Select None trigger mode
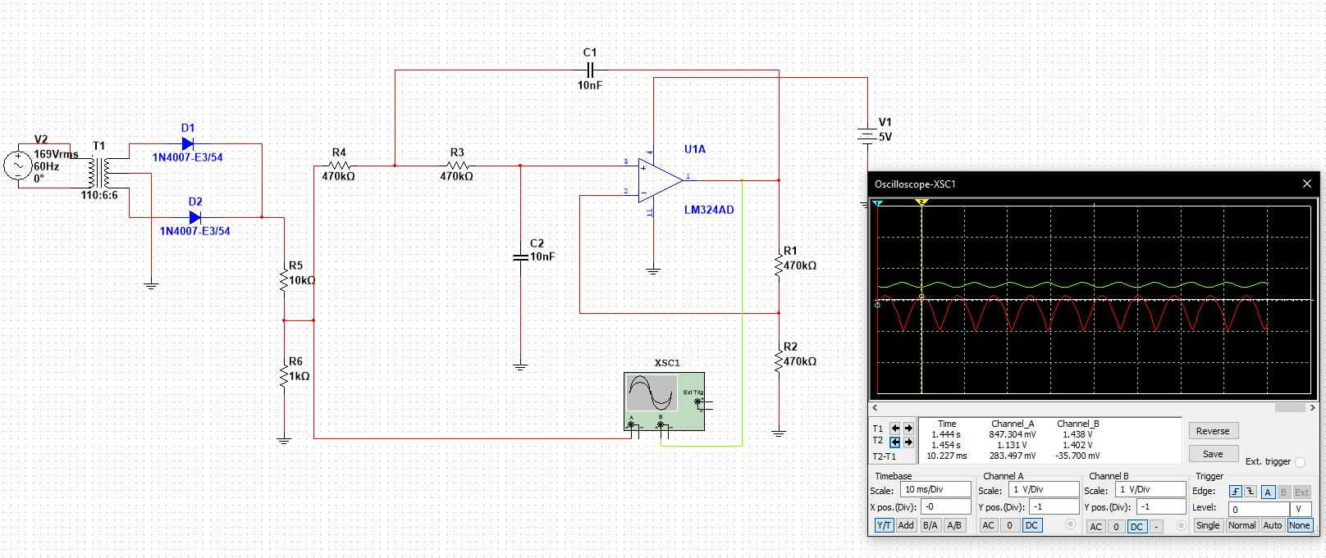 pos(1300,525)
